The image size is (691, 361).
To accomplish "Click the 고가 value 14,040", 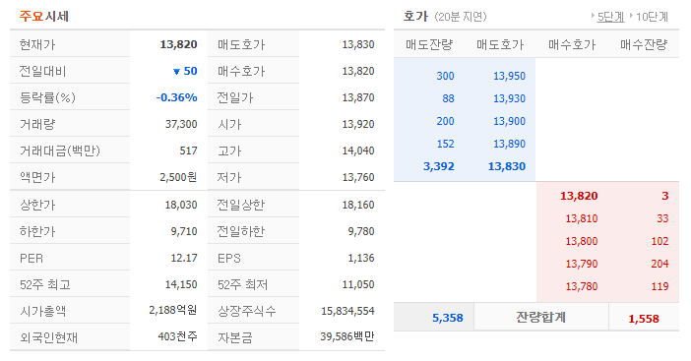I will pyautogui.click(x=358, y=150).
